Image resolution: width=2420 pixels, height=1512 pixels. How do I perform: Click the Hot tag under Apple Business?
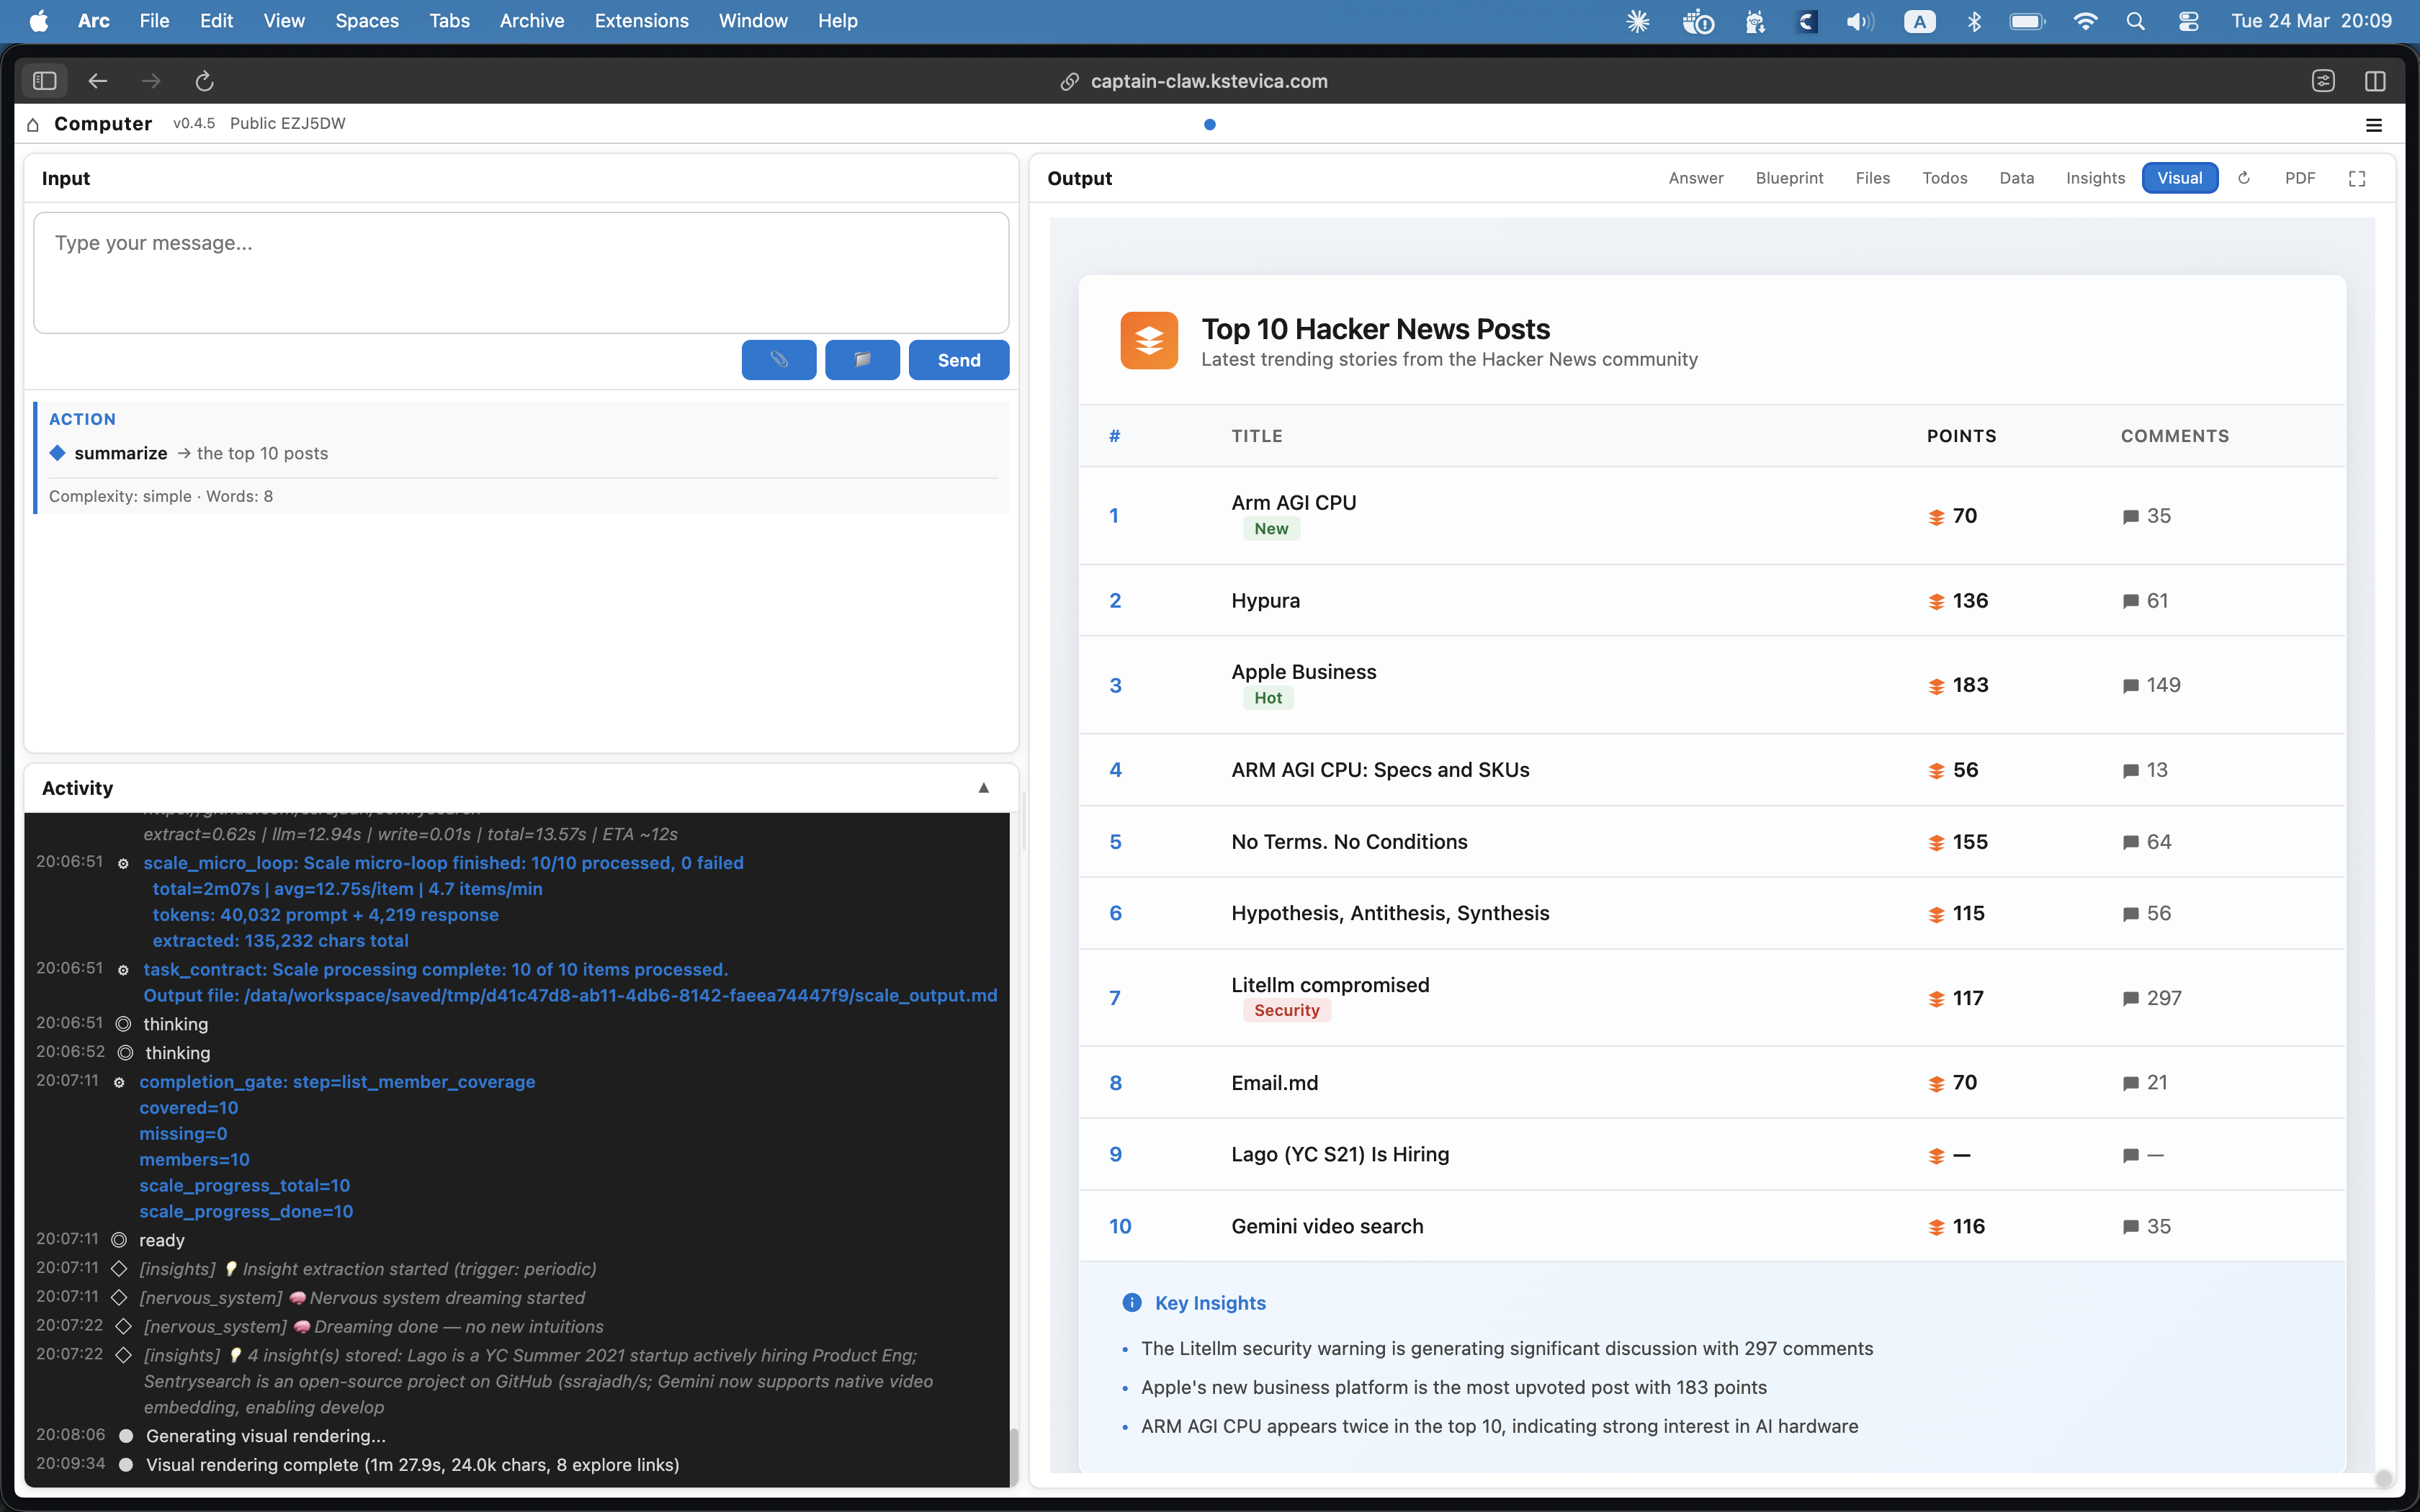(x=1268, y=698)
